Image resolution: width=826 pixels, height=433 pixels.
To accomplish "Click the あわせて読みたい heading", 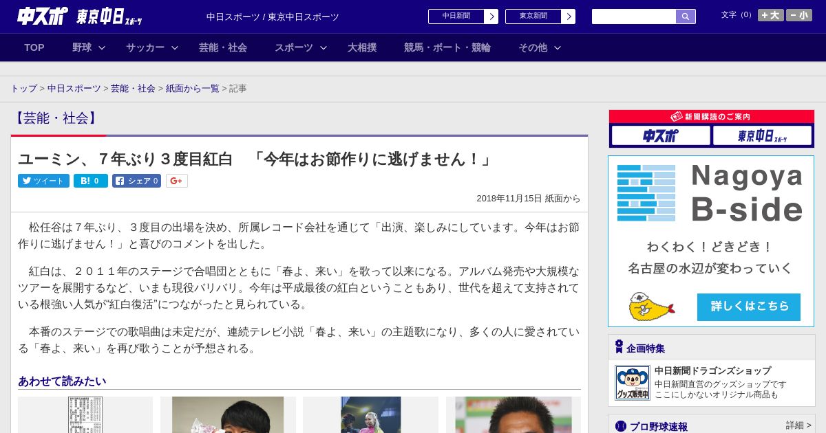I will click(x=62, y=381).
